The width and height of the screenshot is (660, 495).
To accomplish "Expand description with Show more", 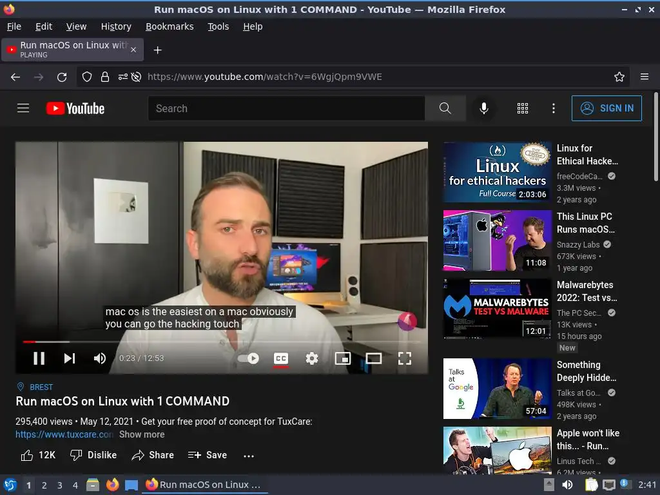I will 142,434.
